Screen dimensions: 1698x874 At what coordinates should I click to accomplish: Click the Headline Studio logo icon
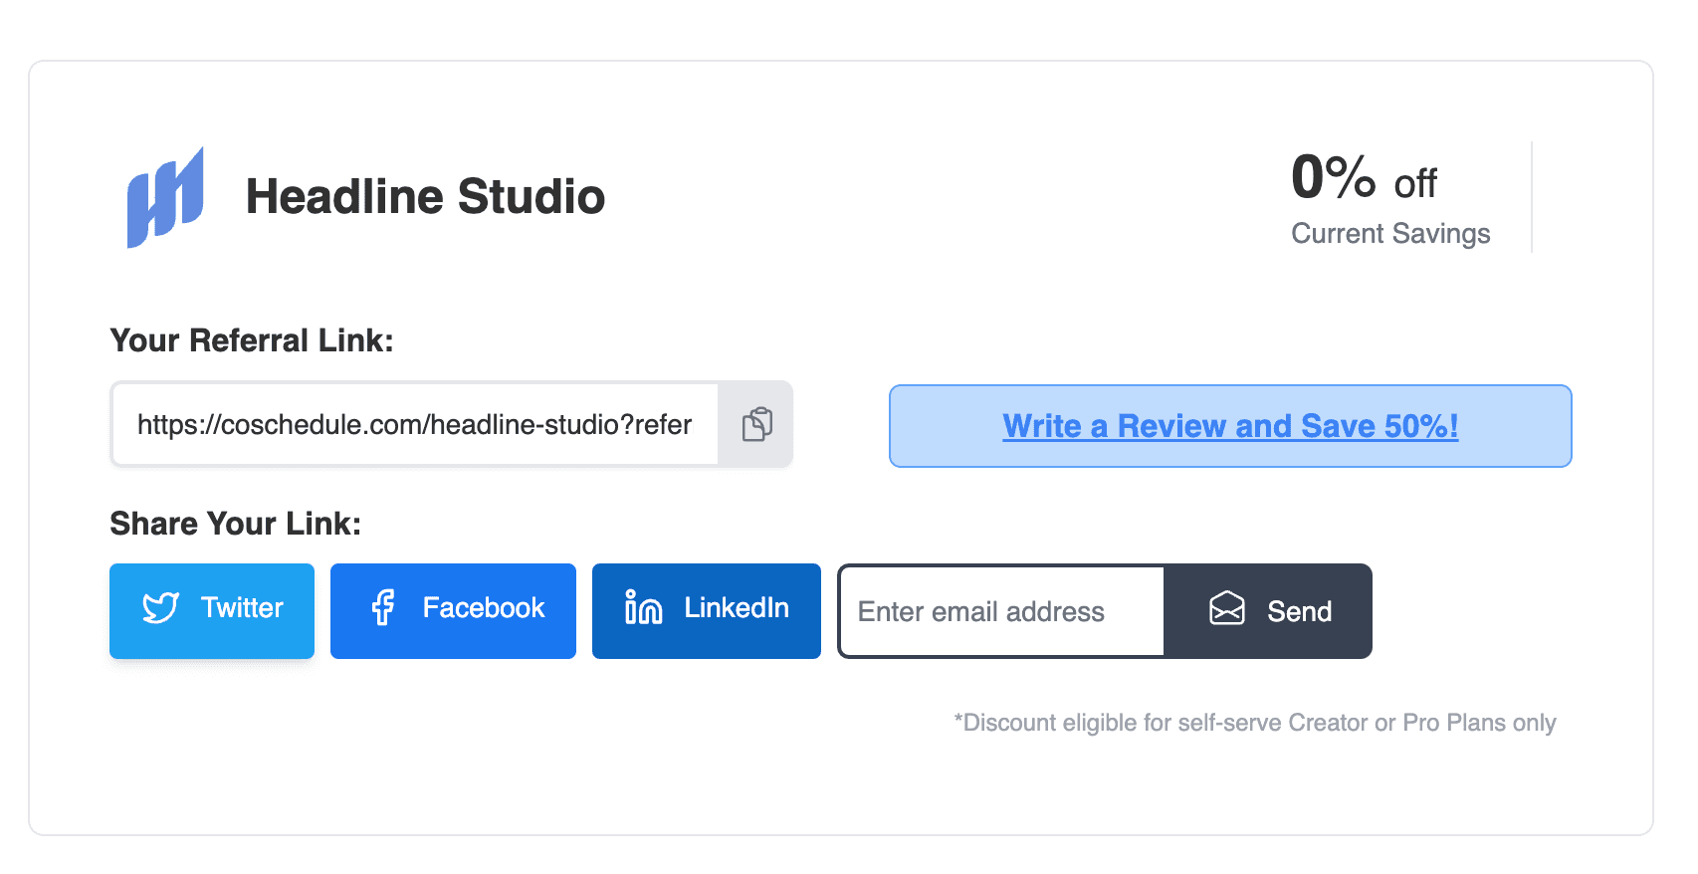(165, 197)
